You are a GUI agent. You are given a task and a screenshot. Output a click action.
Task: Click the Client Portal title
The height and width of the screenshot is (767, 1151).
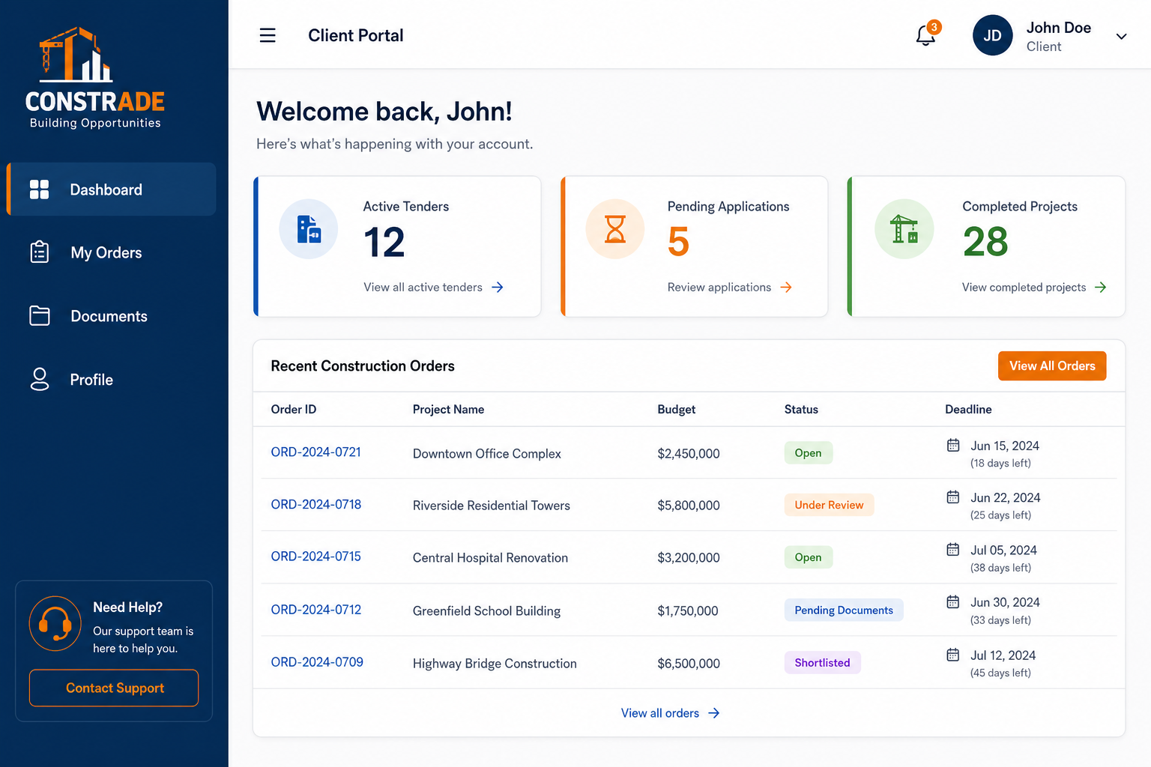click(355, 35)
